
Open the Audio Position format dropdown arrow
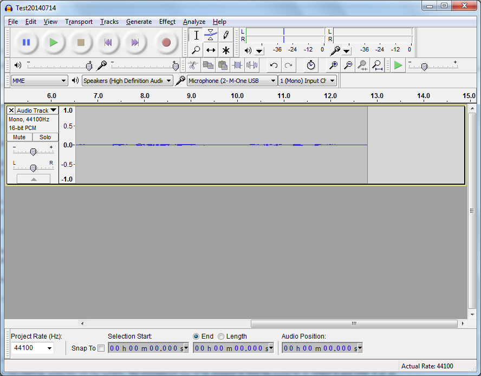pyautogui.click(x=360, y=348)
